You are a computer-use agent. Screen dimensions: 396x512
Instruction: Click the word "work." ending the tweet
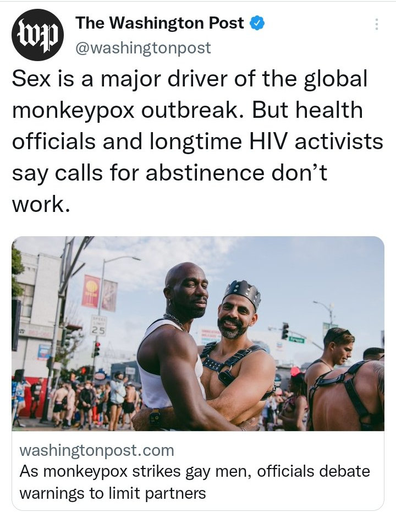click(41, 204)
